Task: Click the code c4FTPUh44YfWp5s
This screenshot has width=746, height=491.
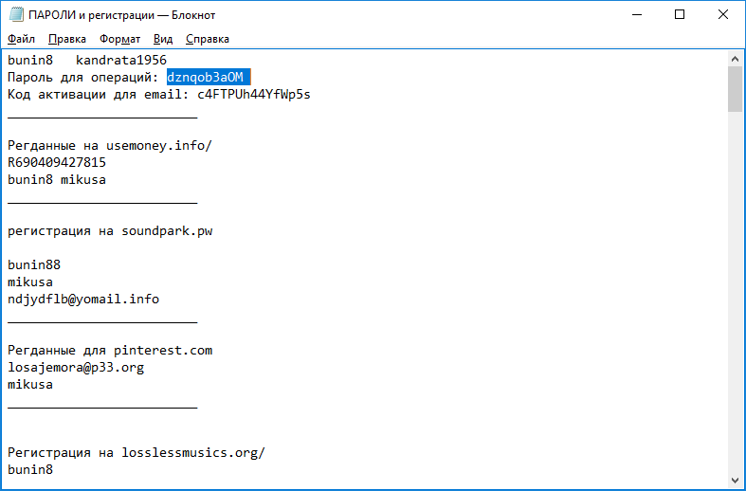Action: pyautogui.click(x=254, y=95)
